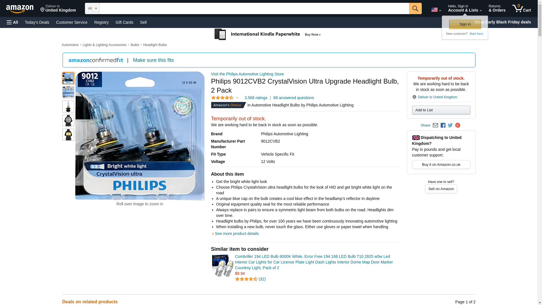Expand See more product details
Image resolution: width=542 pixels, height=305 pixels.
(237, 234)
